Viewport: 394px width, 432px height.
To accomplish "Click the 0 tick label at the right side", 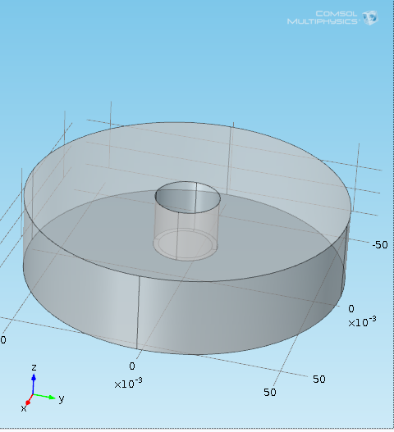I will coord(351,308).
